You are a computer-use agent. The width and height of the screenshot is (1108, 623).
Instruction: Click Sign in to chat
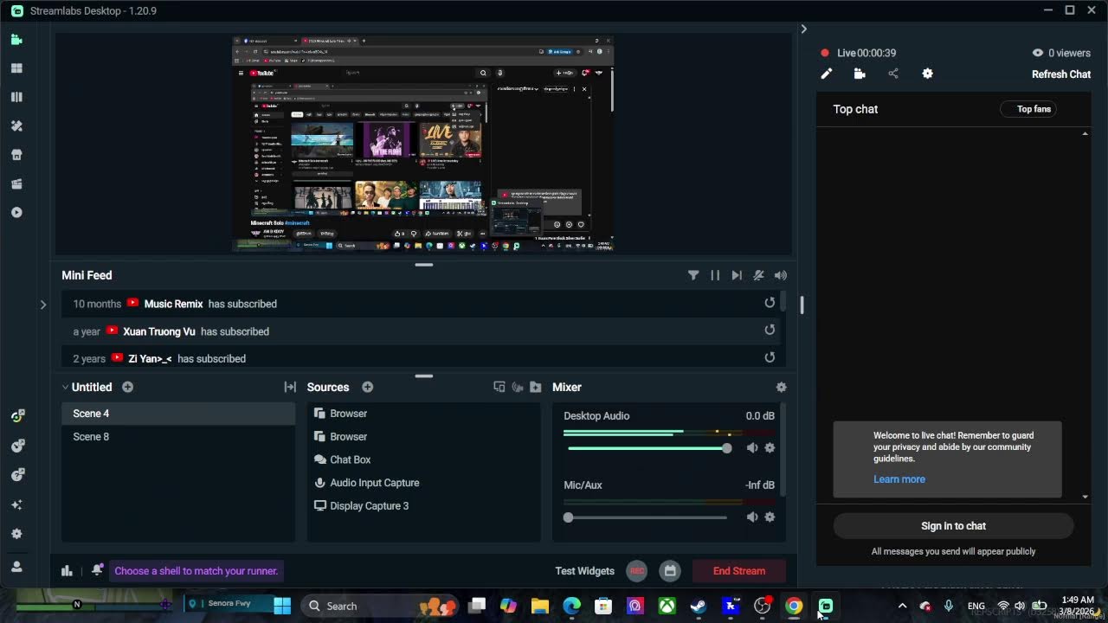click(953, 526)
